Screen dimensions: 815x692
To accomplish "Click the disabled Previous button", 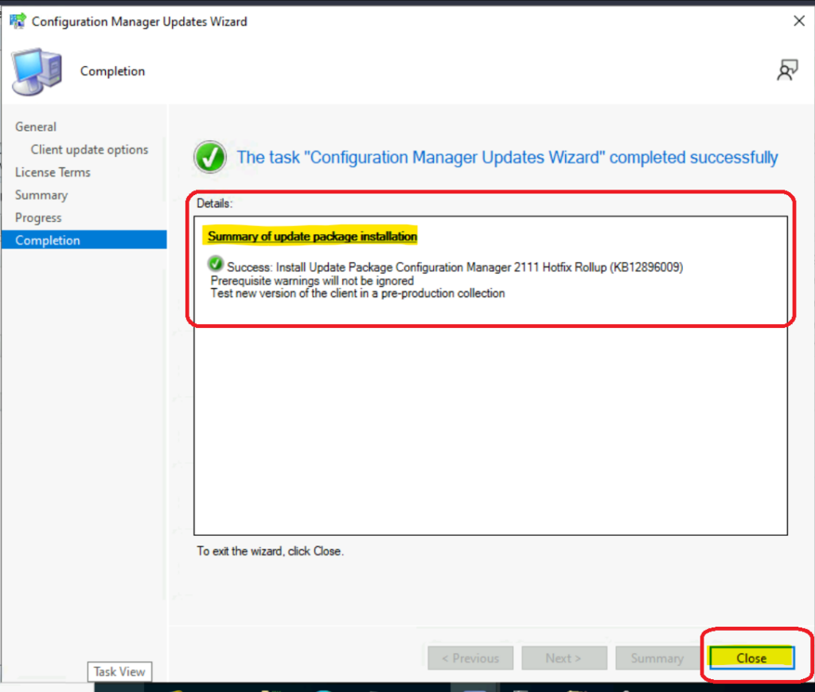I will click(470, 658).
